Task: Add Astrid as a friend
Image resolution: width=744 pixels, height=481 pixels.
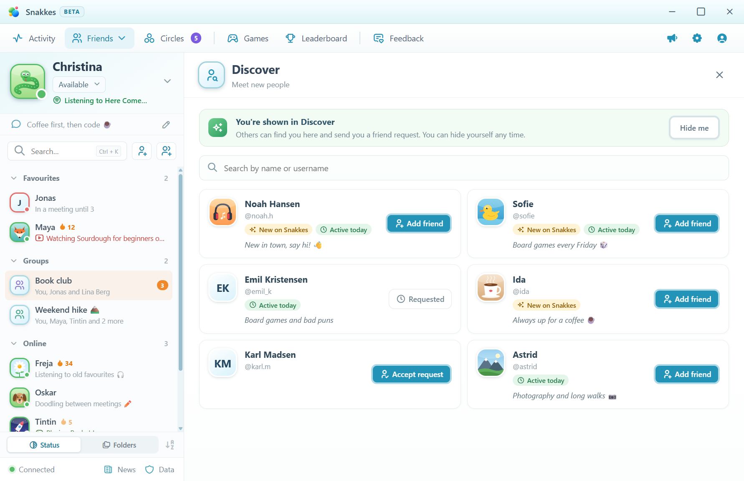Action: click(x=687, y=375)
